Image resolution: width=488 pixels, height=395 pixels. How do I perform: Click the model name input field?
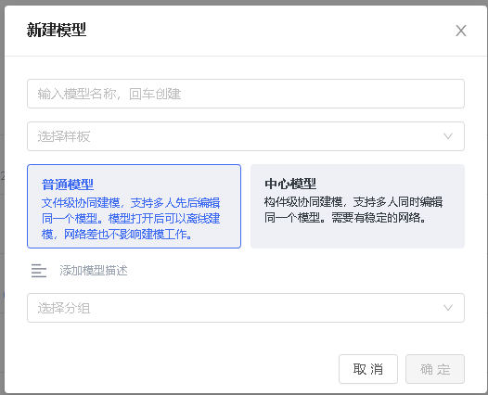[246, 94]
